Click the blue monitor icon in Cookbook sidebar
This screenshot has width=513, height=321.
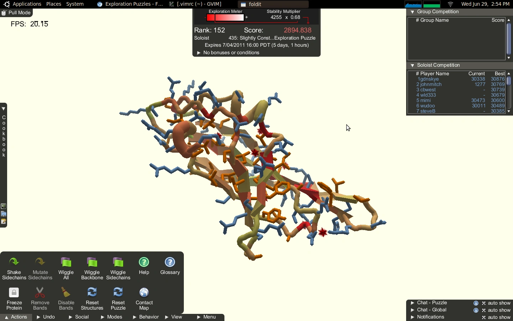point(4,214)
